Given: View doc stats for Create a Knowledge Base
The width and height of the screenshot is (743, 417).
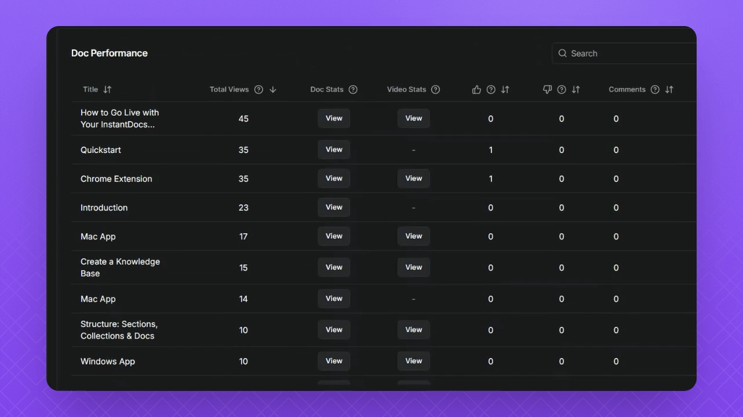Looking at the screenshot, I should coord(334,268).
